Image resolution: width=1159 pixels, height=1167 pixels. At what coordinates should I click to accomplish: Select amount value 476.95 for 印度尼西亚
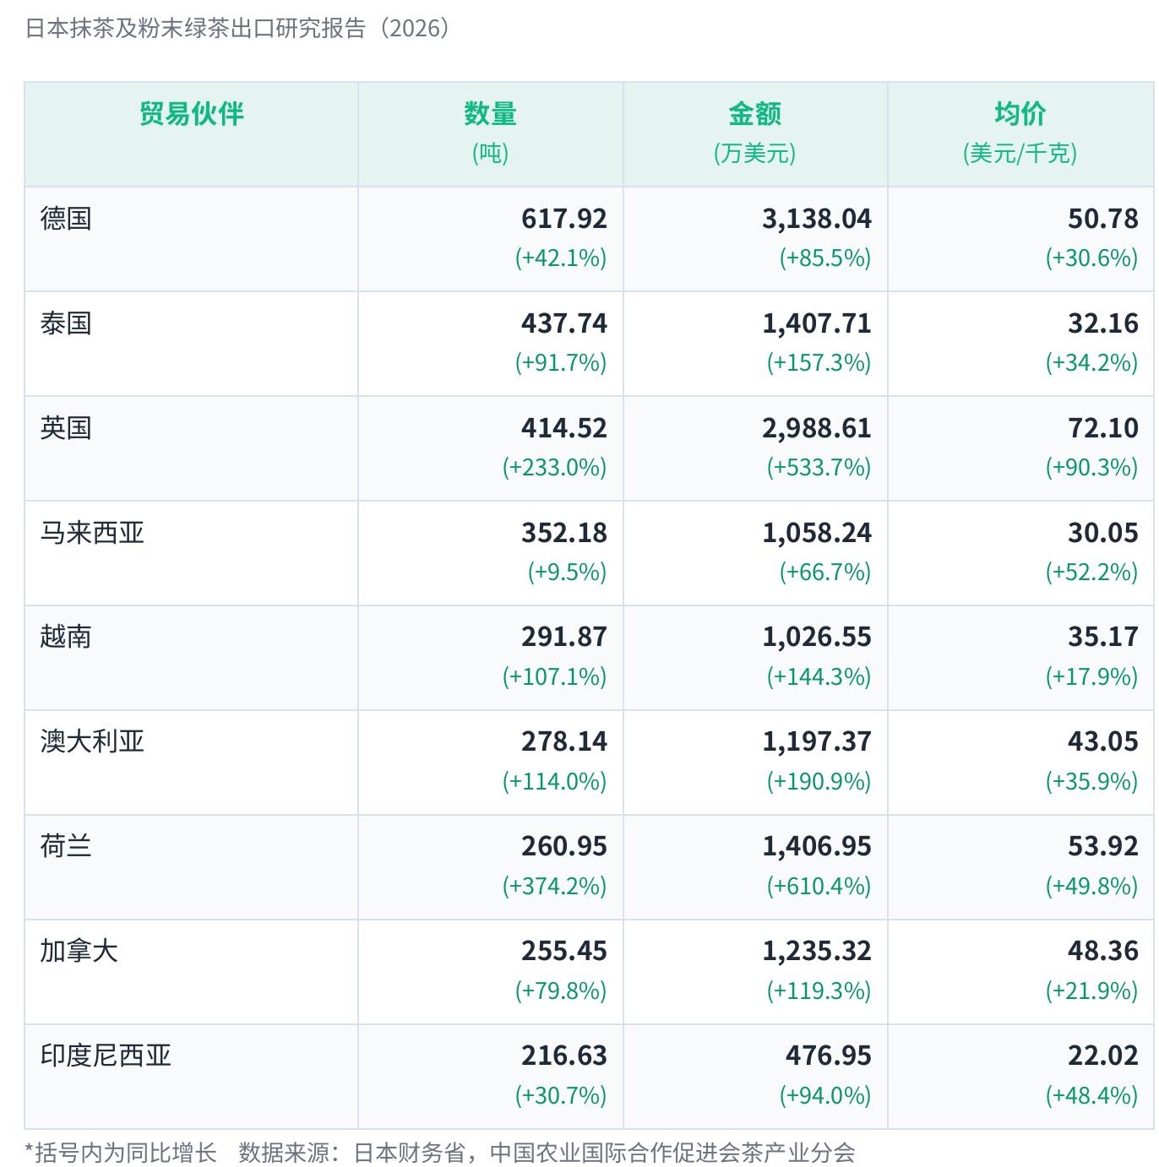tap(829, 1056)
